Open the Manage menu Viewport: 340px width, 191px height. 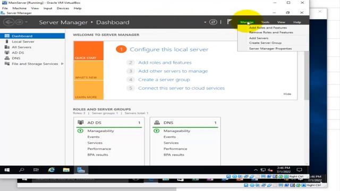point(246,22)
